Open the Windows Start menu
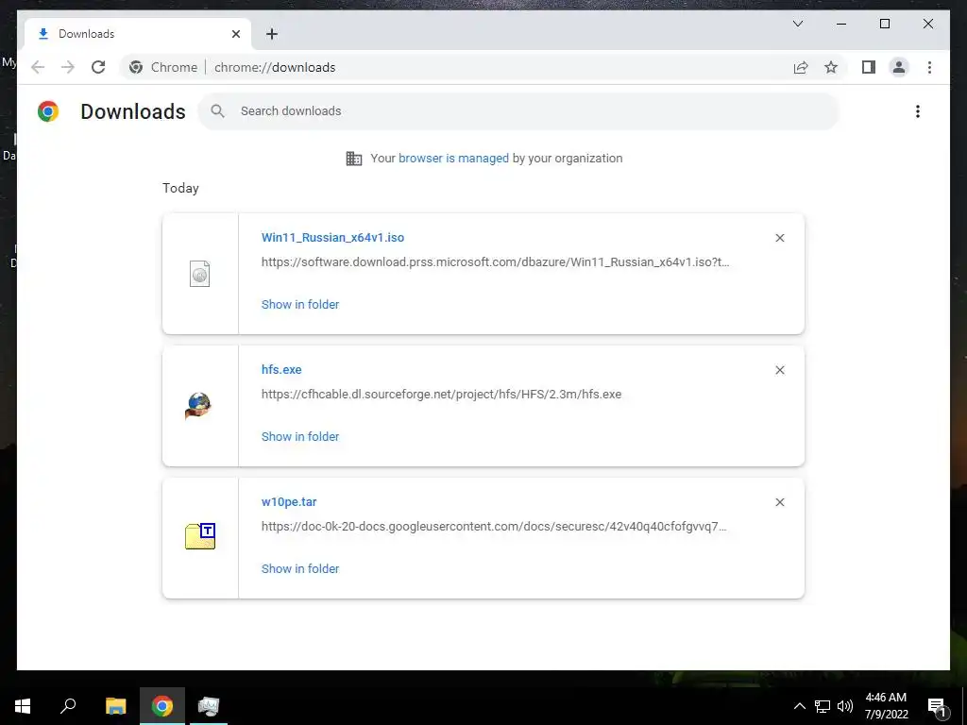The width and height of the screenshot is (967, 725). pyautogui.click(x=23, y=706)
